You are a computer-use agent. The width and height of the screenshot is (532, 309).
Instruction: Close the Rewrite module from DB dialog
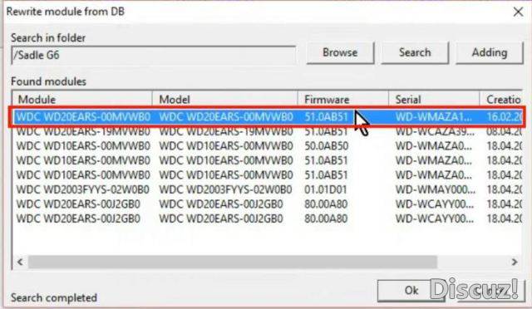point(518,12)
